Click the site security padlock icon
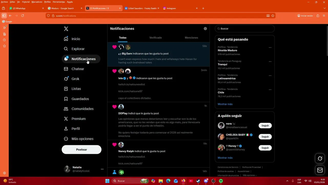The width and height of the screenshot is (328, 185). [x=53, y=16]
